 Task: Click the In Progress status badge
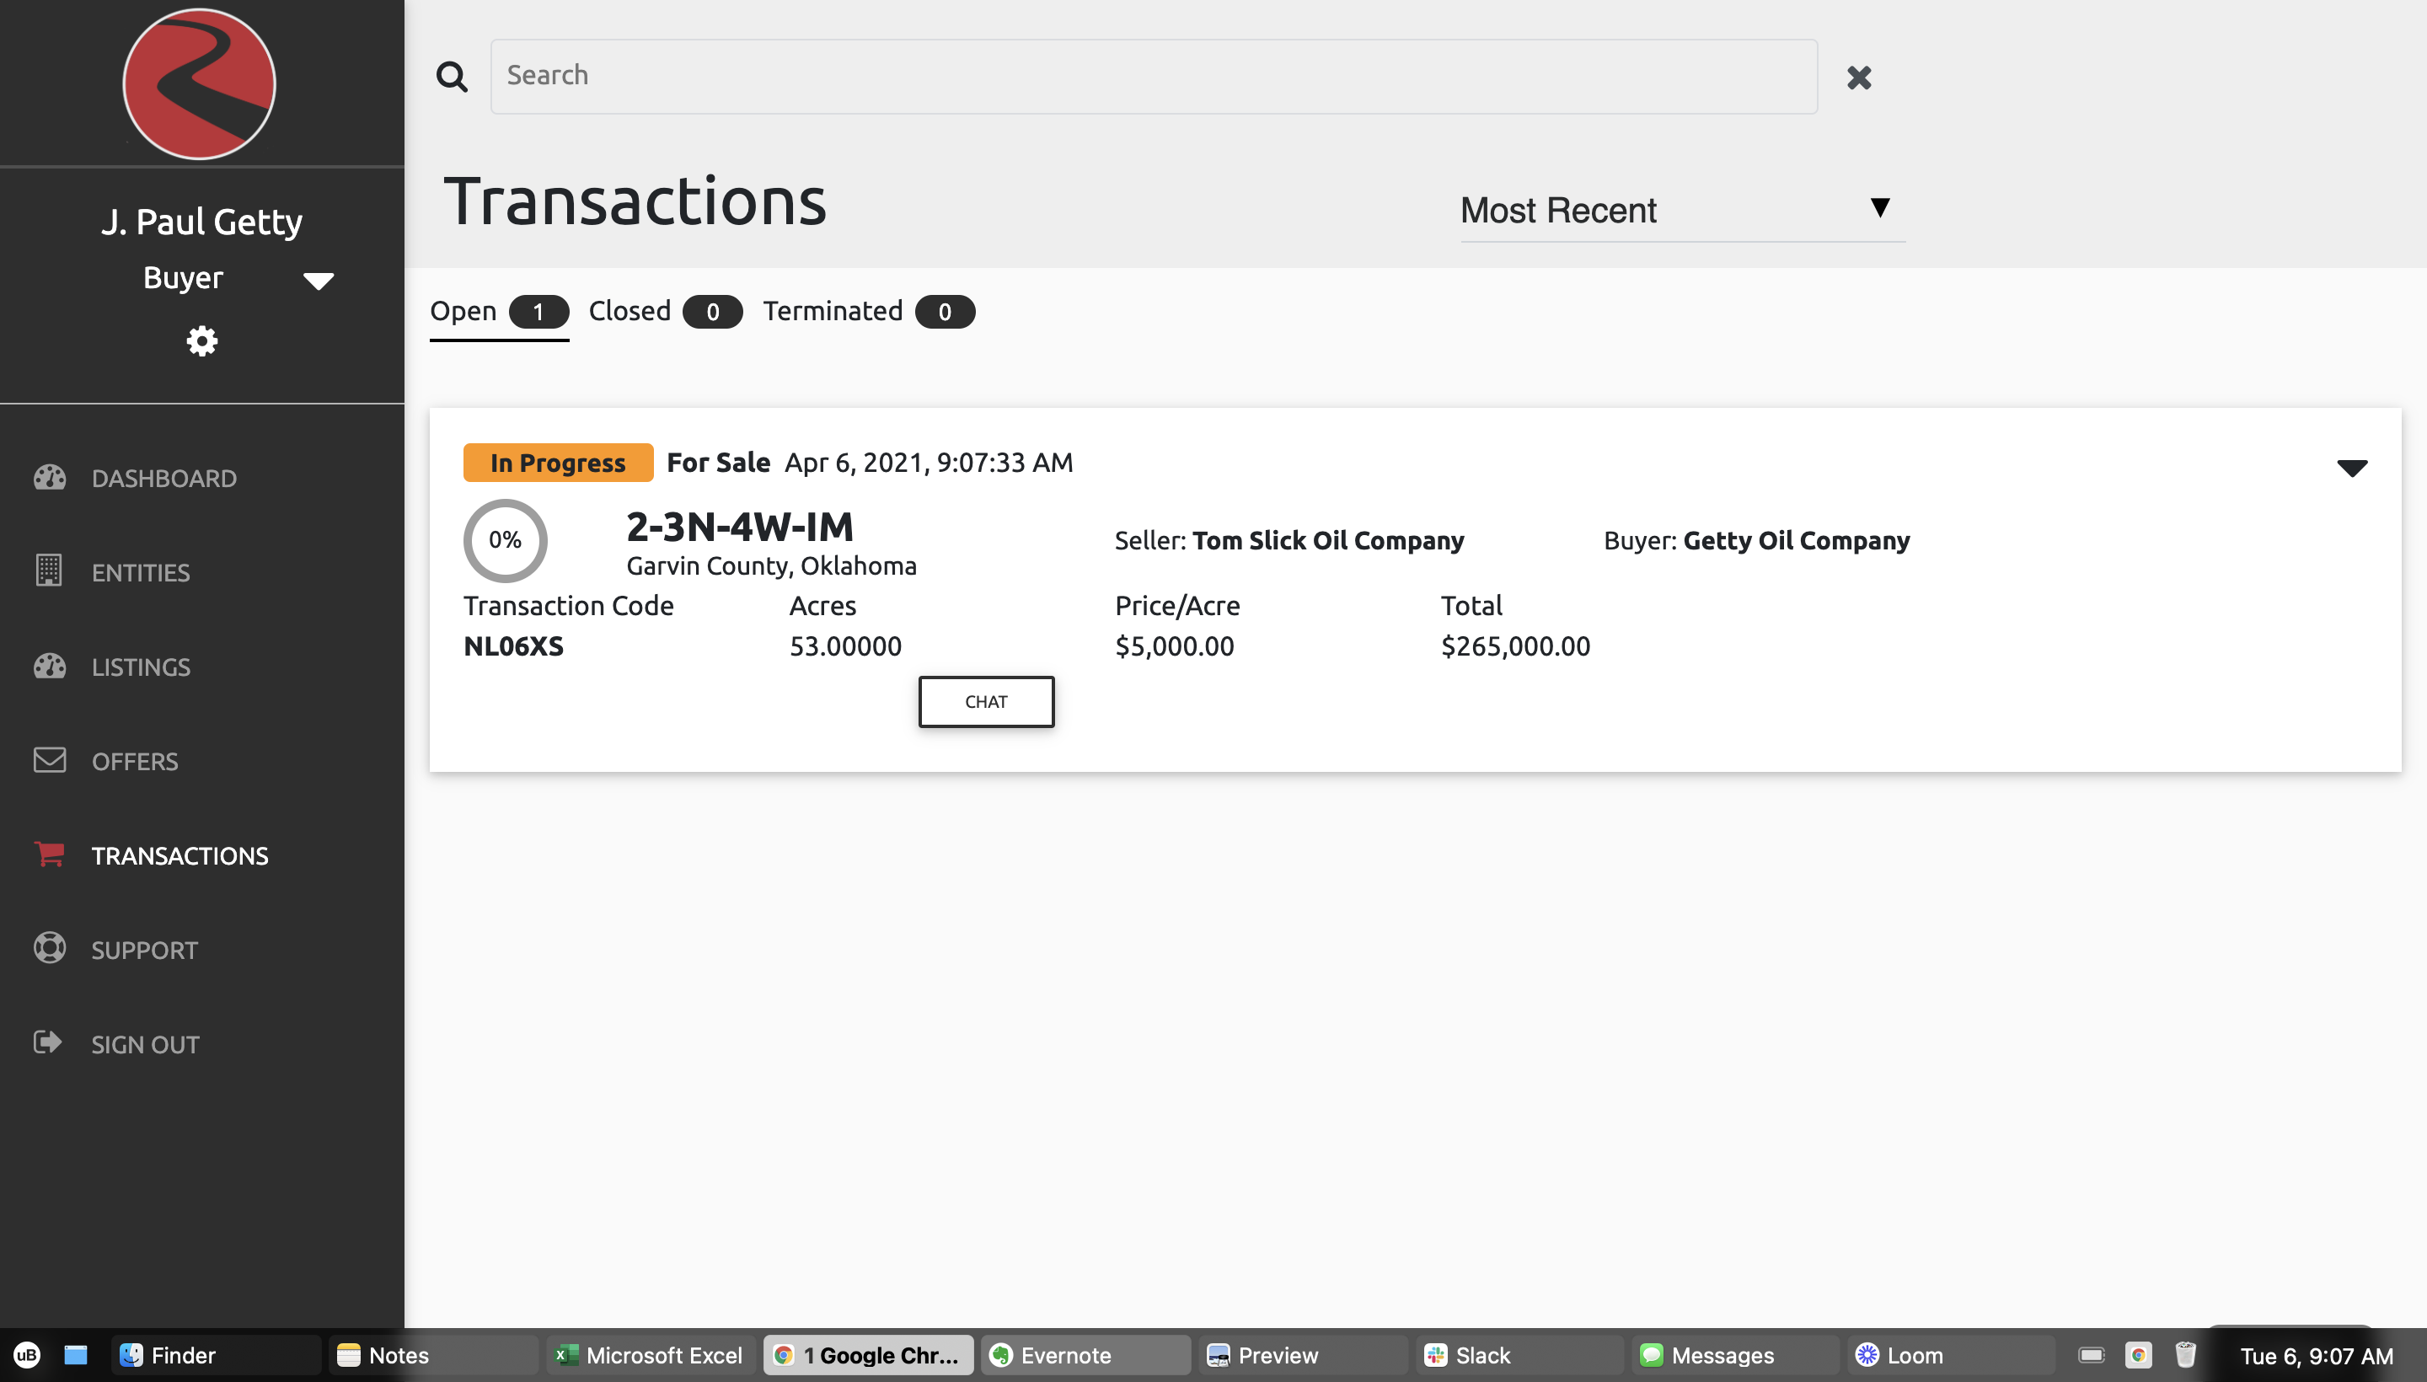click(557, 463)
